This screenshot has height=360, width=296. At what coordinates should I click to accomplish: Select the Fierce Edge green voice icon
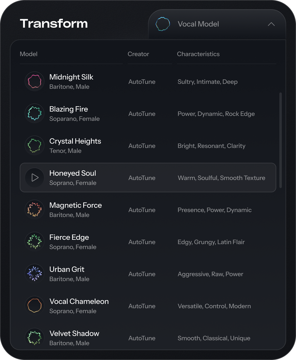pyautogui.click(x=34, y=242)
